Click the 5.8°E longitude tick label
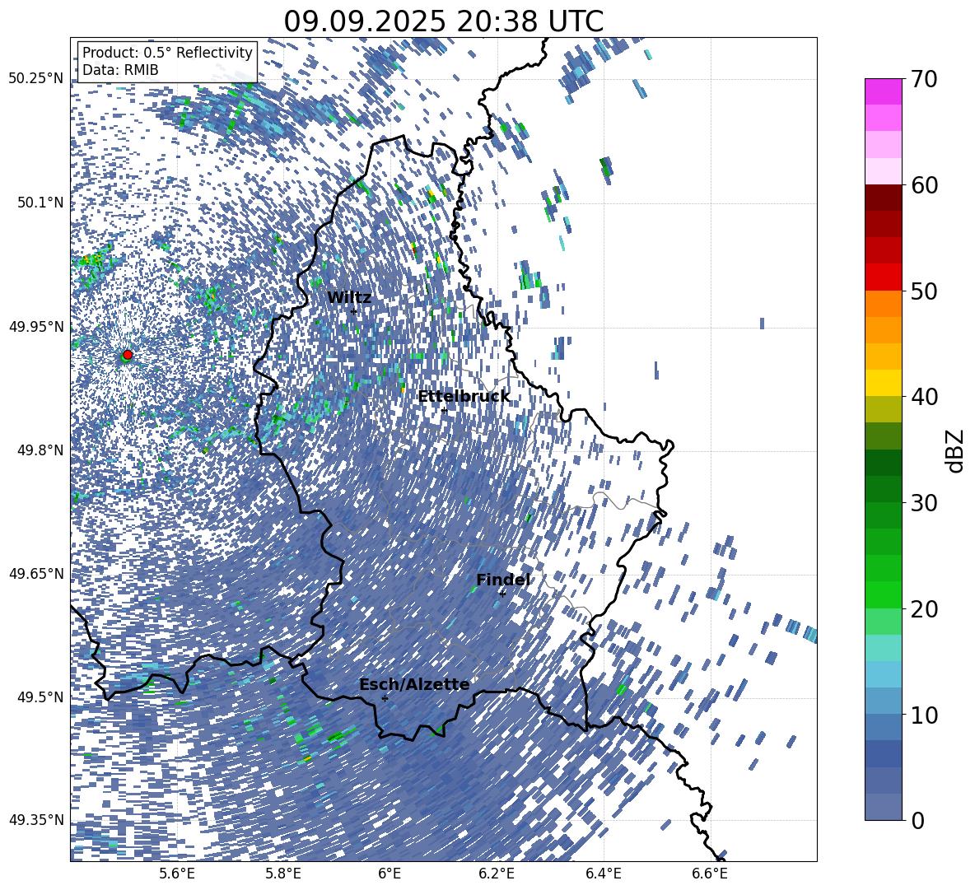The width and height of the screenshot is (975, 890). pos(283,874)
